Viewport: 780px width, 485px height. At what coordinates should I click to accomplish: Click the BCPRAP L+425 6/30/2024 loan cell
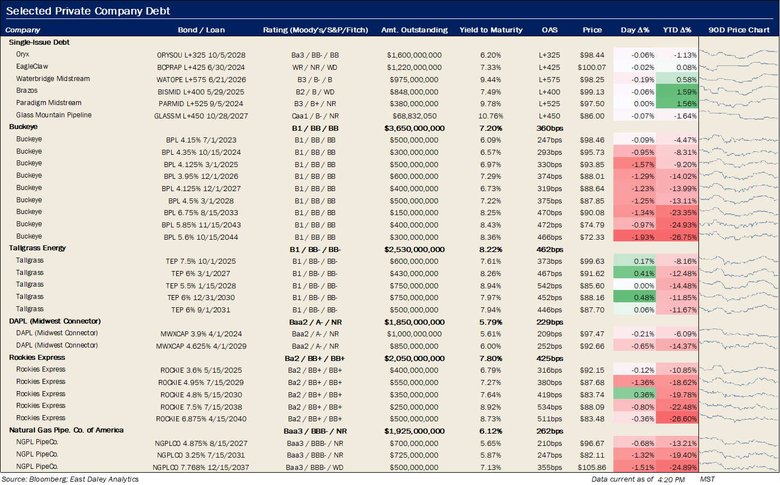201,68
